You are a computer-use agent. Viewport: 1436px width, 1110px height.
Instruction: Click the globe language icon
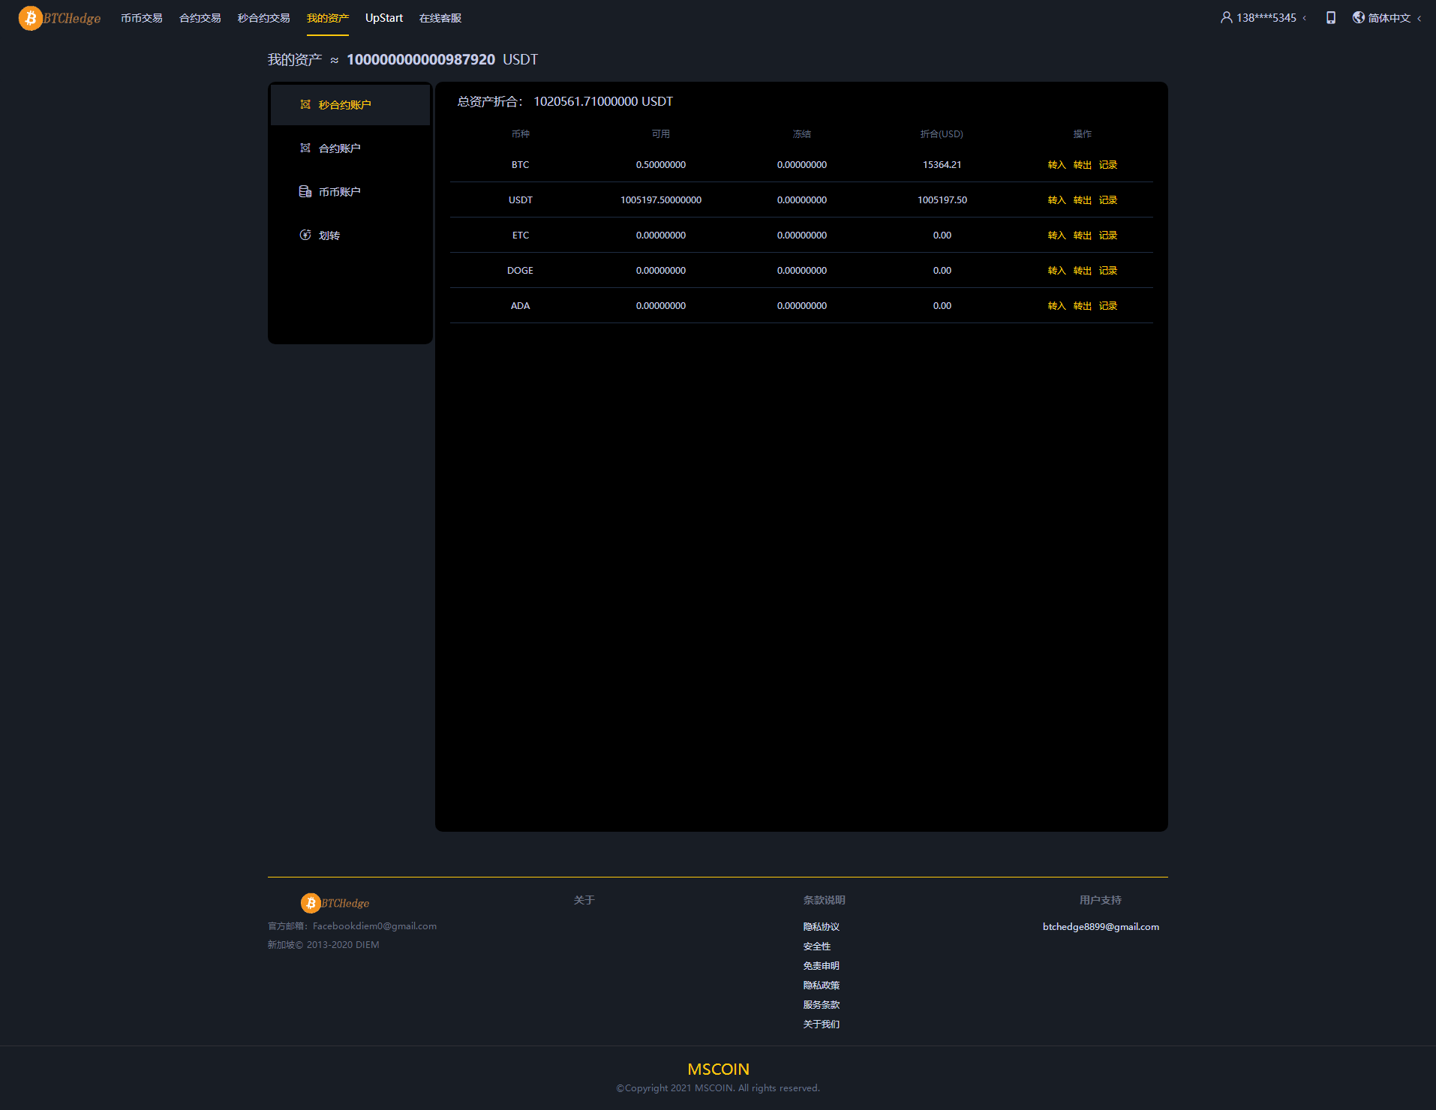1358,17
